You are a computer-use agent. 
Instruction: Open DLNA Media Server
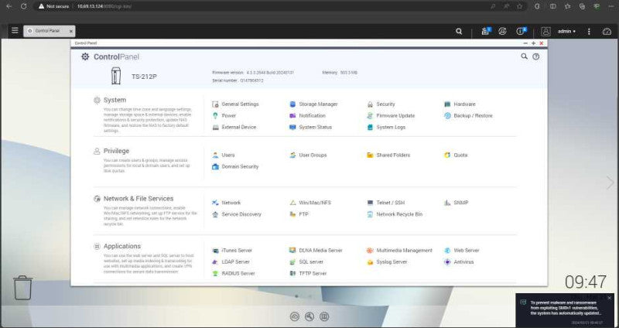pos(316,250)
